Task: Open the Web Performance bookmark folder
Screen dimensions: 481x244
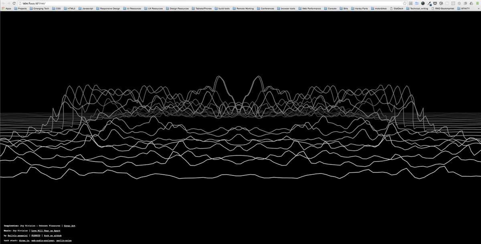Action: click(x=309, y=8)
